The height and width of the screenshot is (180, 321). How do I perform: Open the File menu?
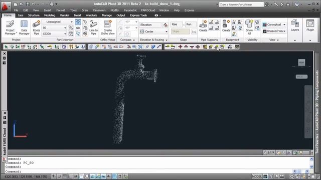(16, 10)
